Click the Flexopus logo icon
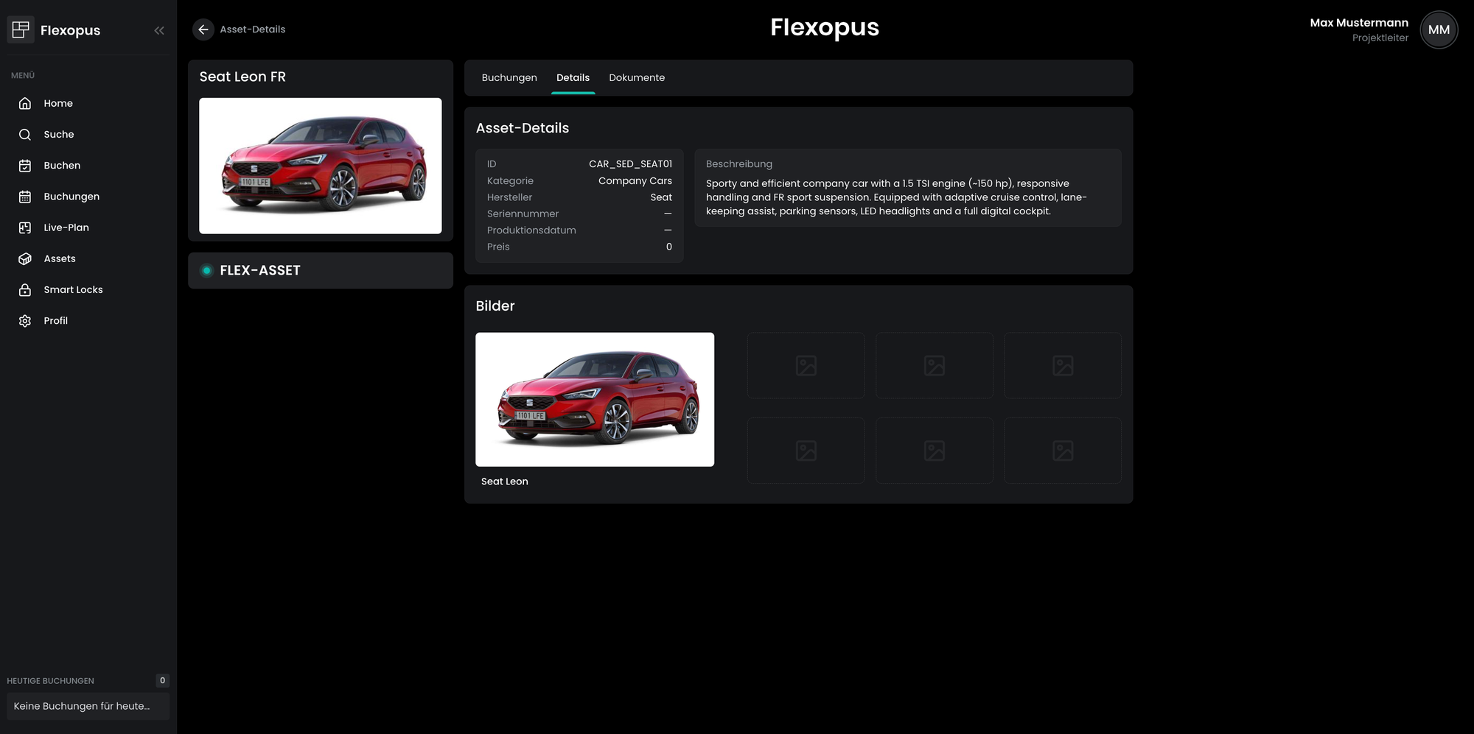This screenshot has width=1474, height=734. [21, 29]
